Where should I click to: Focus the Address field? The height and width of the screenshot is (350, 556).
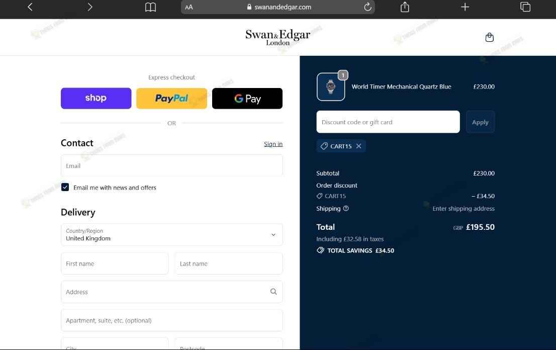[171, 292]
